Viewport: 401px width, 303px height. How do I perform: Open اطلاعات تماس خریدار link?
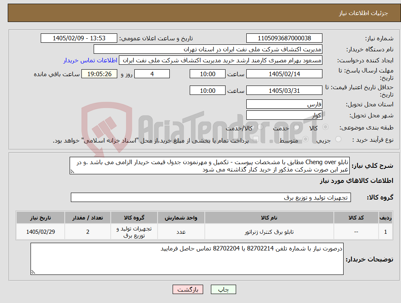(x=90, y=60)
